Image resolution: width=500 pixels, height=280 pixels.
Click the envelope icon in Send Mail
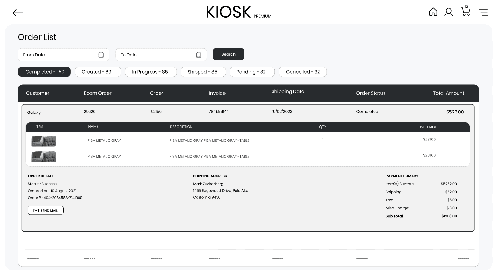(36, 211)
